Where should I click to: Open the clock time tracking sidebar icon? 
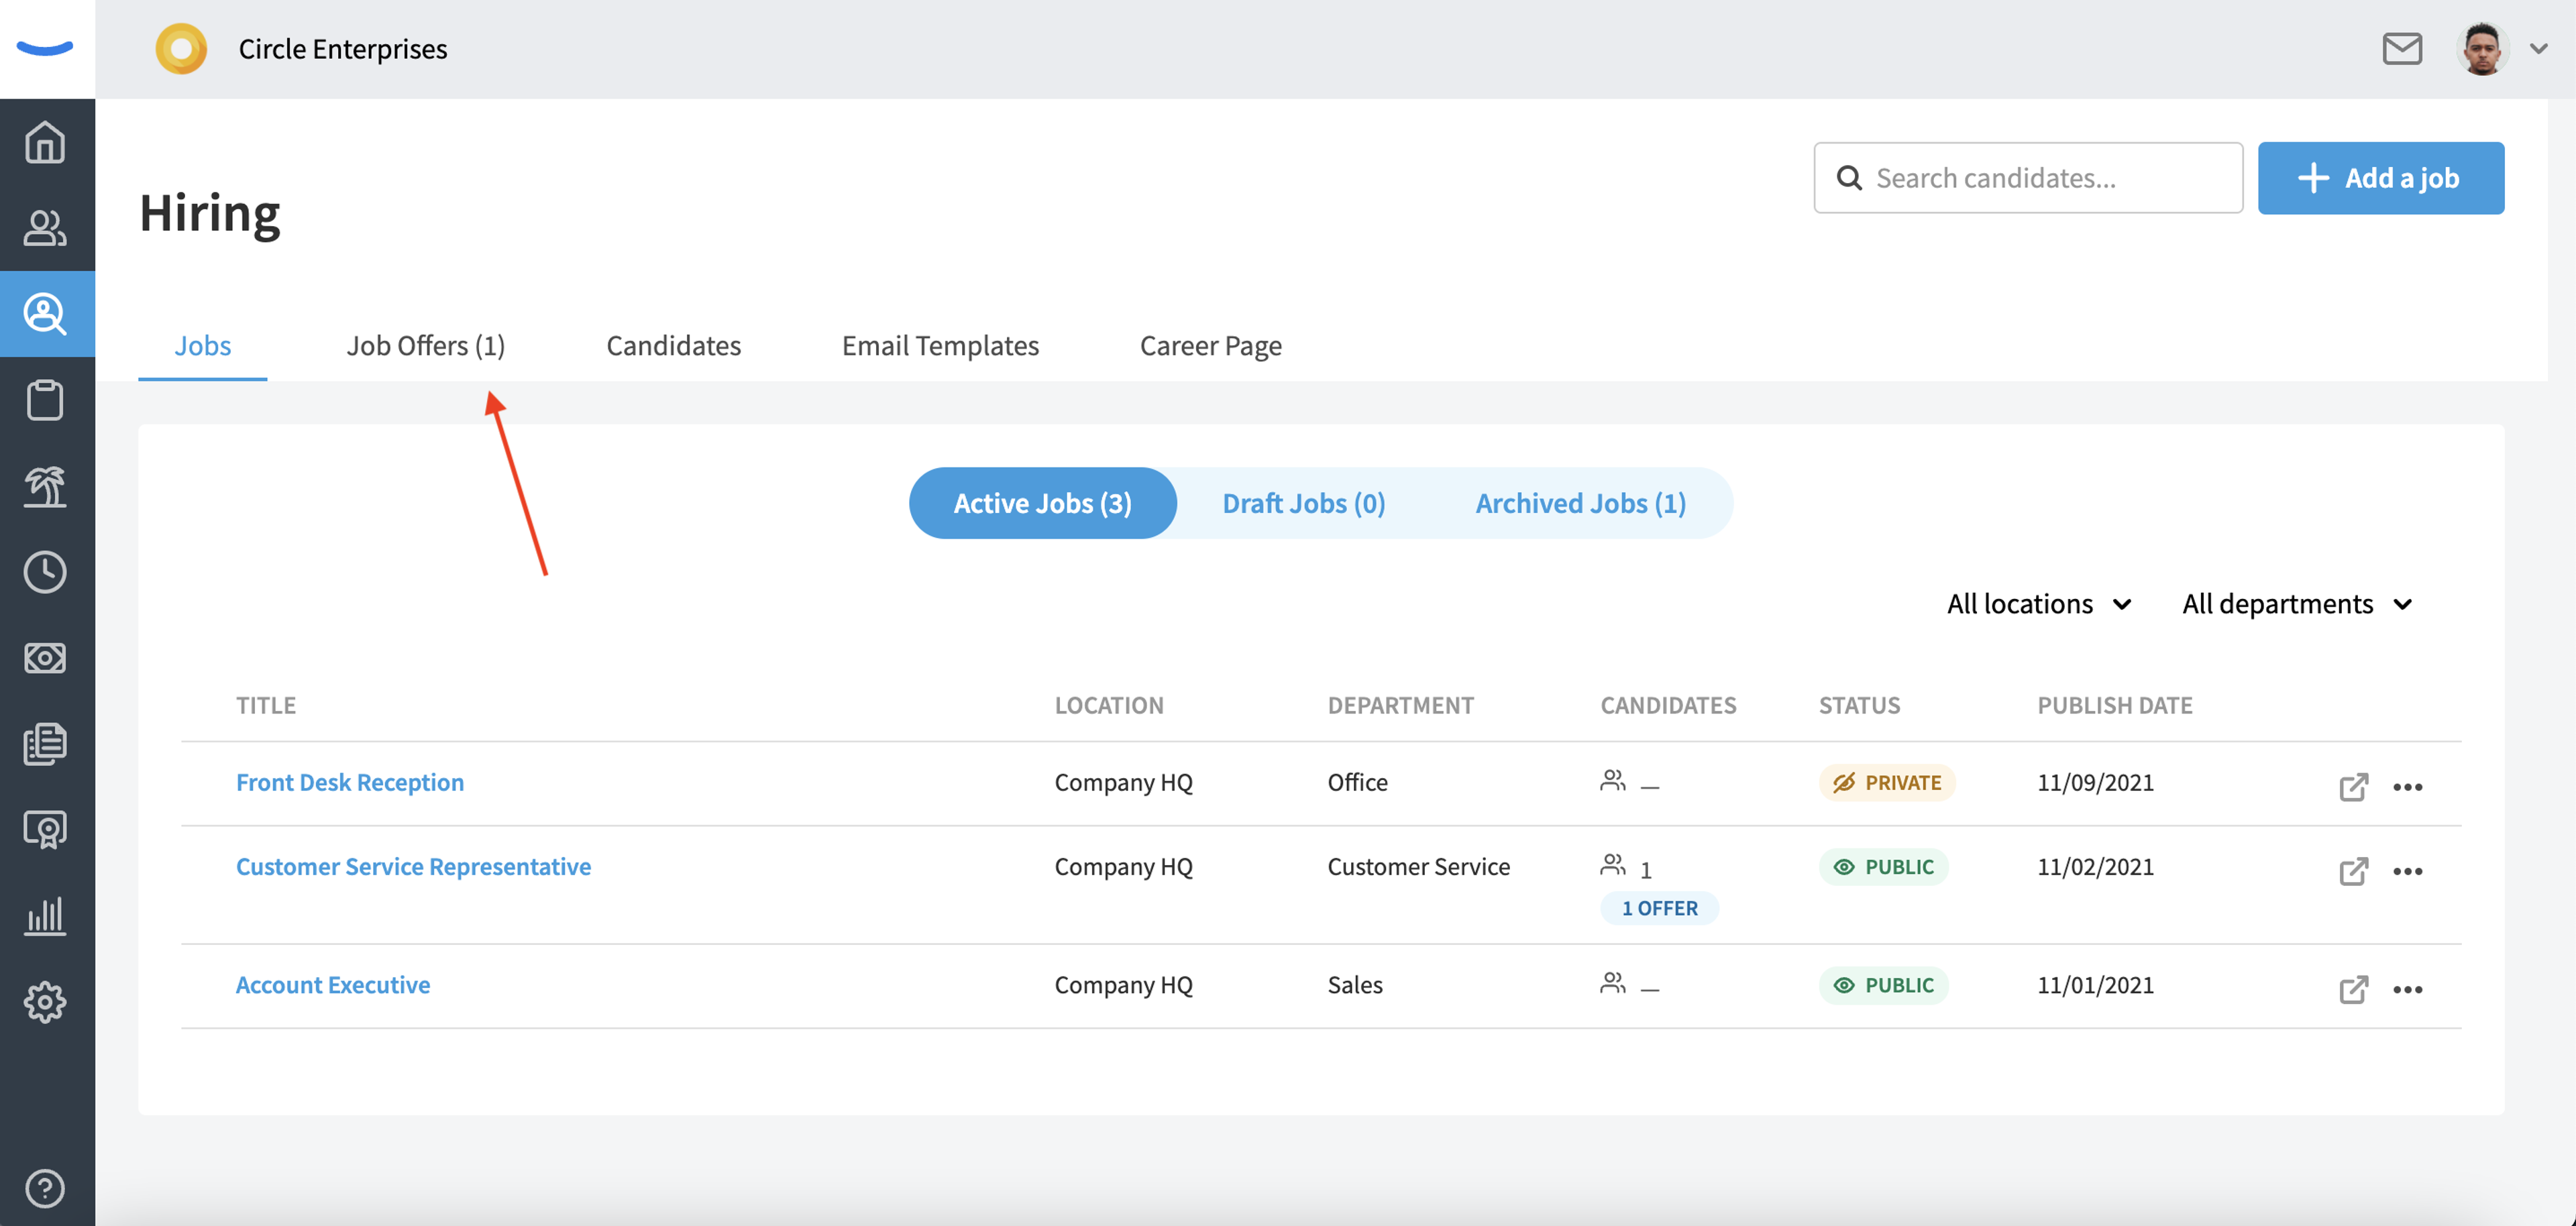coord(45,572)
